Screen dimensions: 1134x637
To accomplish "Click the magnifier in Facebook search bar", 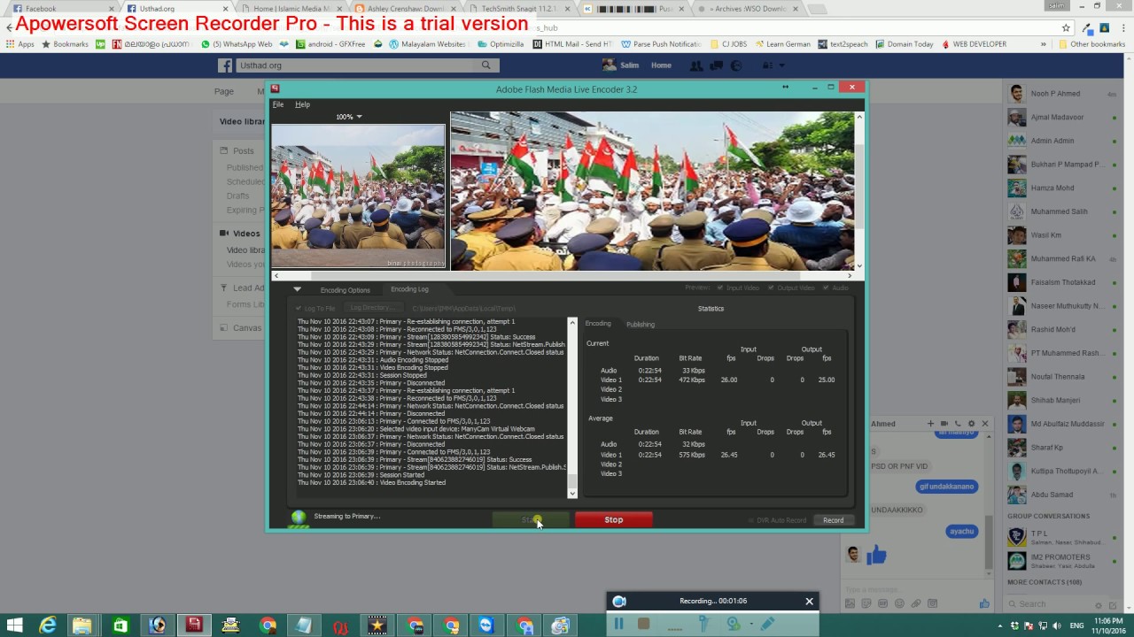I will [x=485, y=65].
